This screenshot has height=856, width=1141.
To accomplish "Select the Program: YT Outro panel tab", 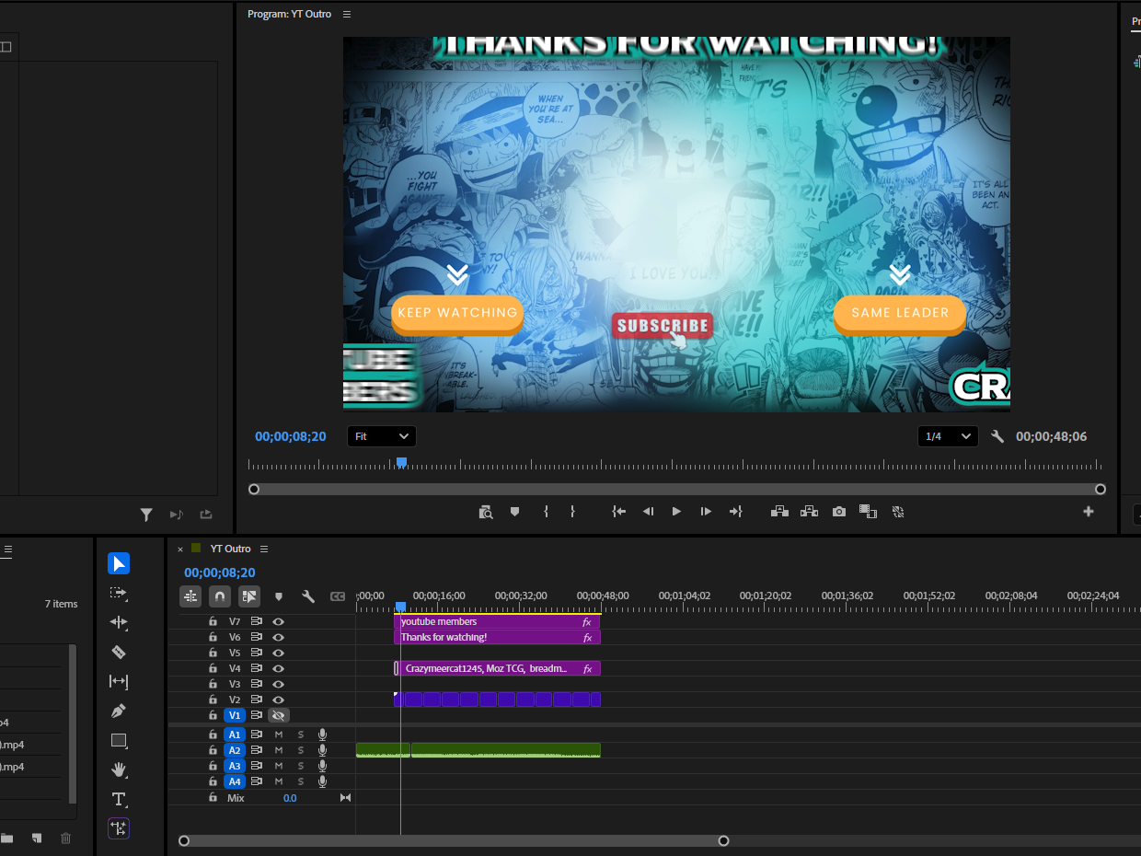I will (289, 14).
